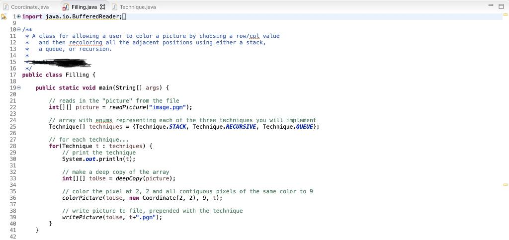The height and width of the screenshot is (240, 509).
Task: Click "colorPicture" method call on line 36
Action: [x=82, y=198]
